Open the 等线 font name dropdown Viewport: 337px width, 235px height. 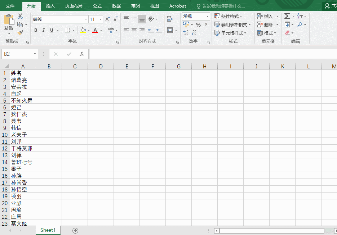(x=86, y=19)
